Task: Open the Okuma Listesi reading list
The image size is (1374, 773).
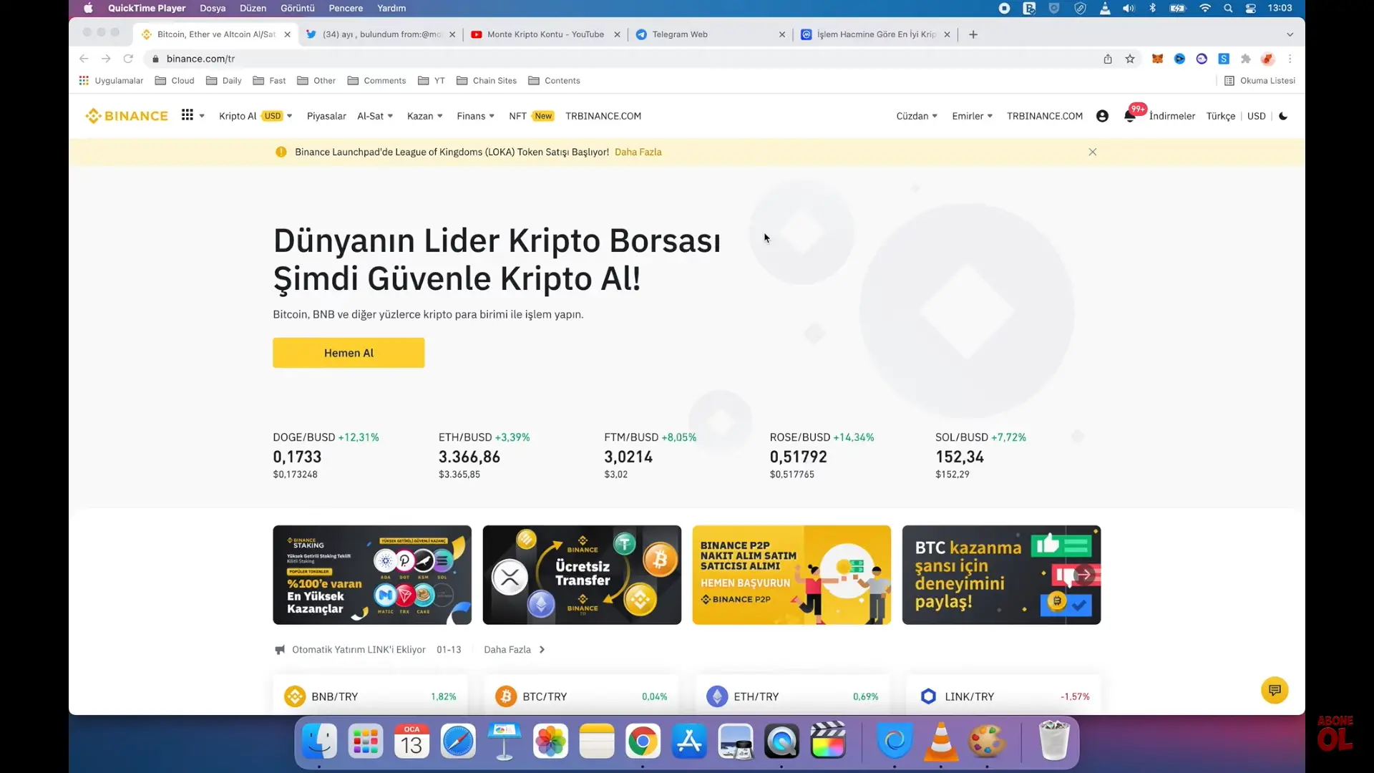Action: 1259,81
